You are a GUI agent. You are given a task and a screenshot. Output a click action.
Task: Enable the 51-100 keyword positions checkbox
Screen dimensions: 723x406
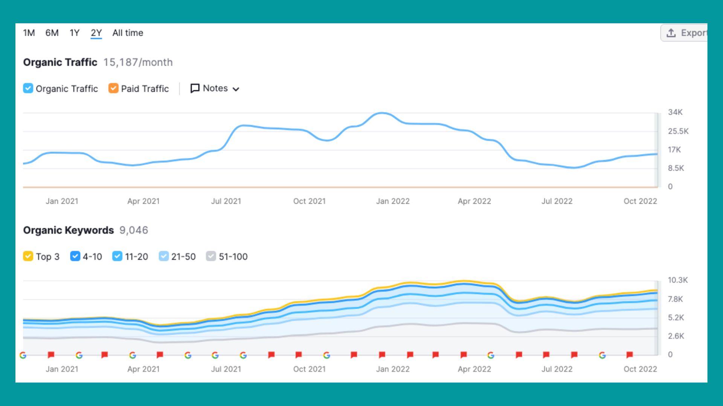(x=211, y=256)
